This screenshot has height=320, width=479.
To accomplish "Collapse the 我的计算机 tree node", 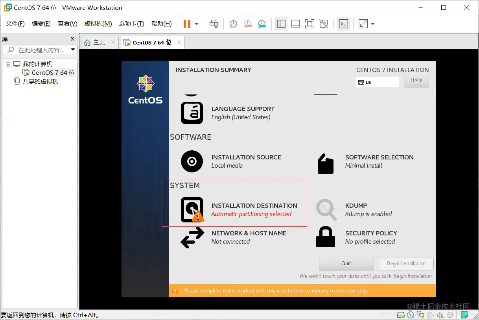I will pyautogui.click(x=8, y=64).
